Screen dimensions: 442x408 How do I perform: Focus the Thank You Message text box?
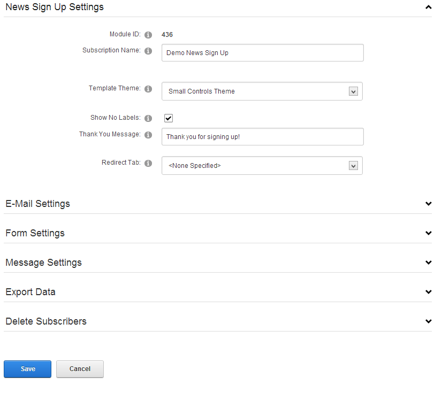(x=263, y=137)
